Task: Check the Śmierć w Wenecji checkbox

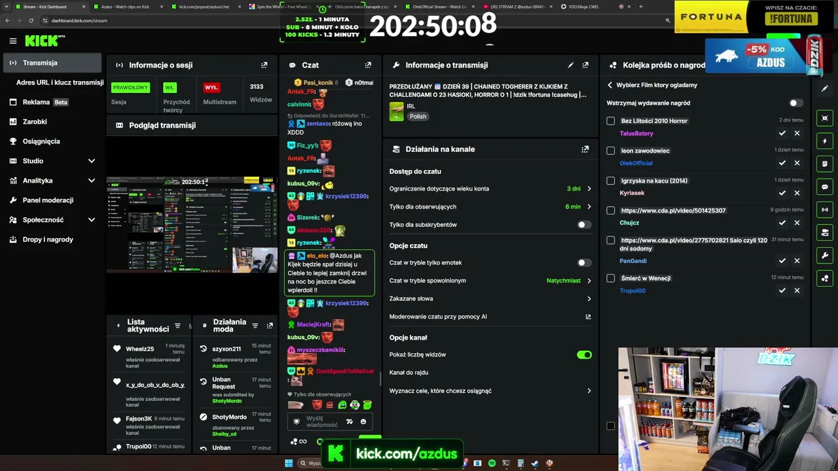Action: (x=611, y=278)
